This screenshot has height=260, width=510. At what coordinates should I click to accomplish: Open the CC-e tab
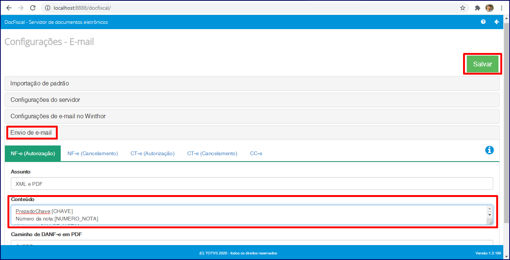256,153
